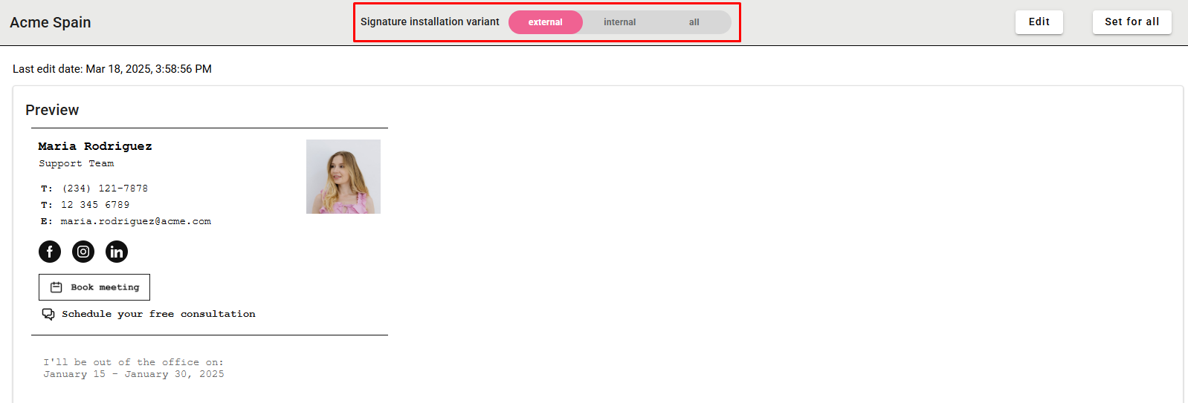This screenshot has height=403, width=1188.
Task: Open the LinkedIn icon in signature
Action: click(117, 252)
